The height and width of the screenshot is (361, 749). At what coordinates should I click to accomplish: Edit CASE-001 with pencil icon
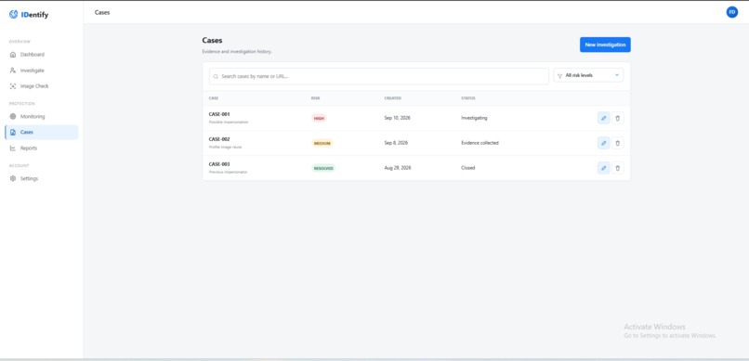point(604,118)
